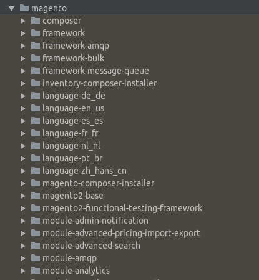Expand the inventory-composer-installer folder arrow
Viewport: 259px width, 280px height.
23,83
